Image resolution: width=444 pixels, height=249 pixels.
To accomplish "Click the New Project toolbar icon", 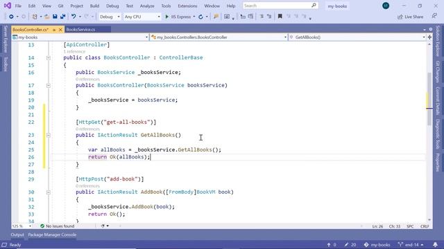I will pos(35,17).
